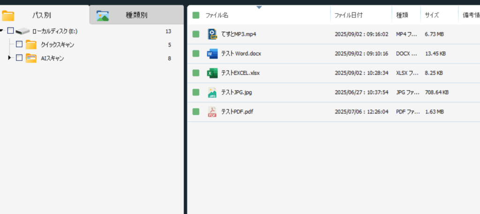Click the Excel icon for テストEXCEL.xlsx
Screen dimensions: 480x214
click(x=212, y=73)
